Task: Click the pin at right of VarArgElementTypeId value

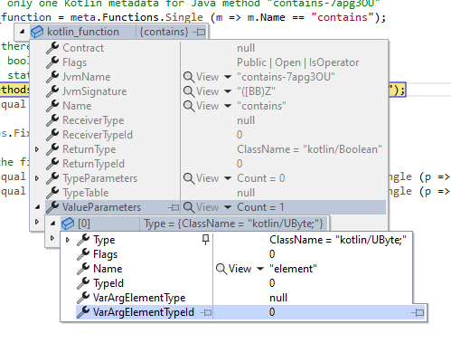Action: (418, 312)
